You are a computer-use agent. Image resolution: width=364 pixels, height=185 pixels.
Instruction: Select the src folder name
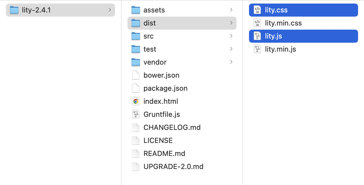tap(149, 36)
